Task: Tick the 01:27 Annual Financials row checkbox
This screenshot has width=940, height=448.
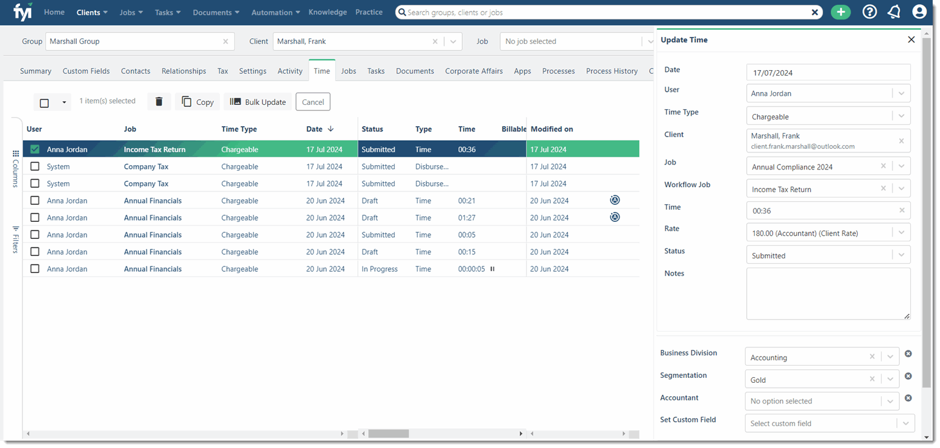Action: [35, 218]
